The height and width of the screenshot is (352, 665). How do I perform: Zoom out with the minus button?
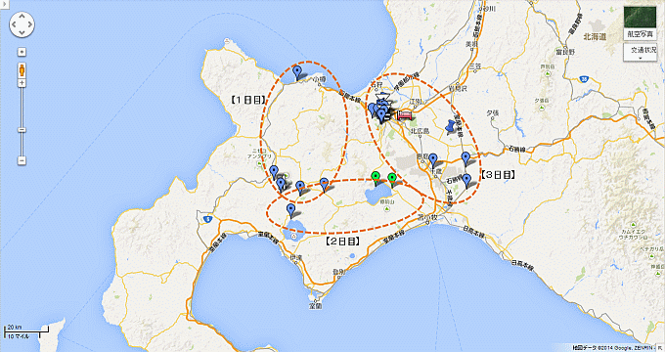(22, 160)
